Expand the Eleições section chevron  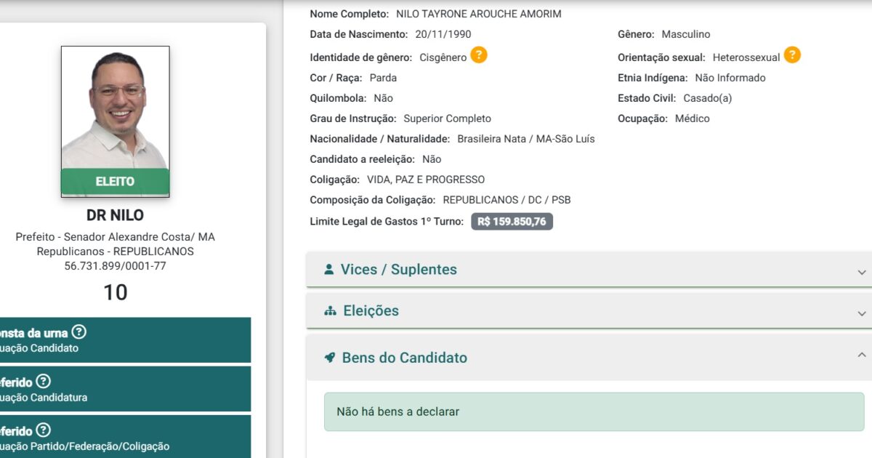pyautogui.click(x=861, y=314)
